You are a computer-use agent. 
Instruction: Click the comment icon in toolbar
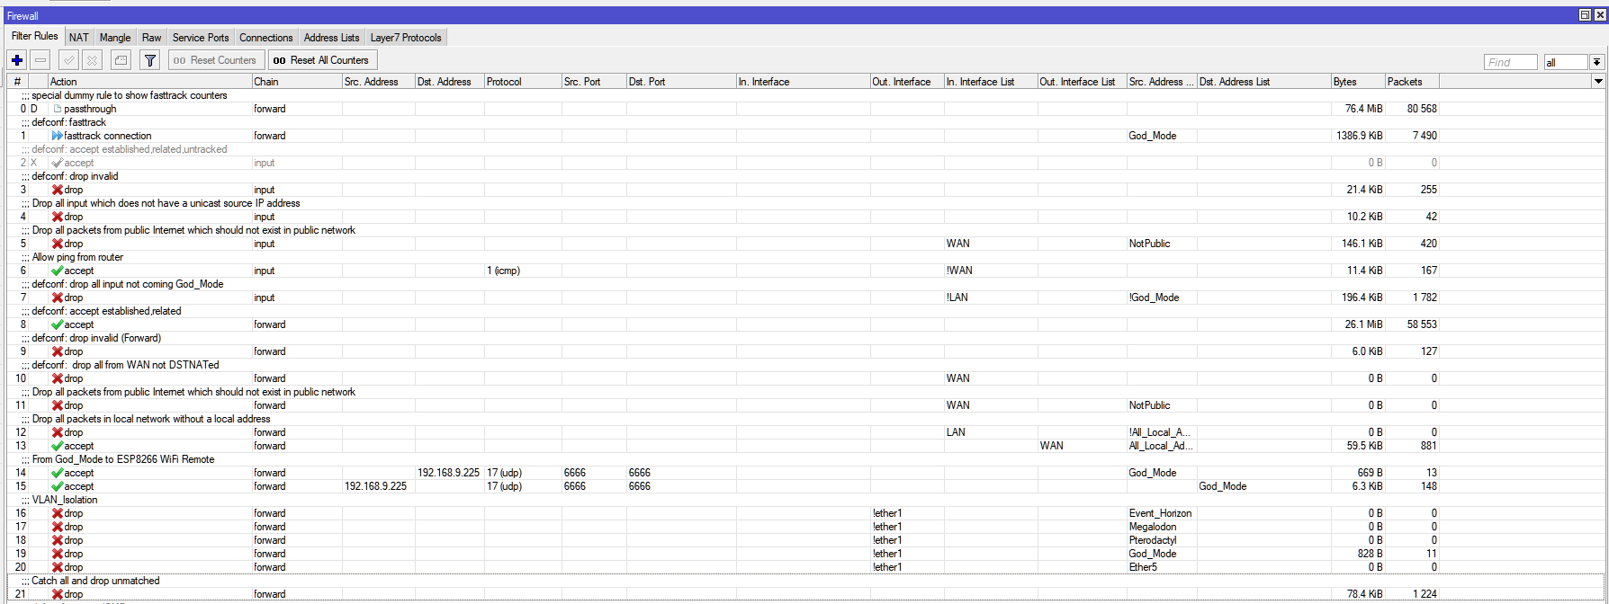121,60
